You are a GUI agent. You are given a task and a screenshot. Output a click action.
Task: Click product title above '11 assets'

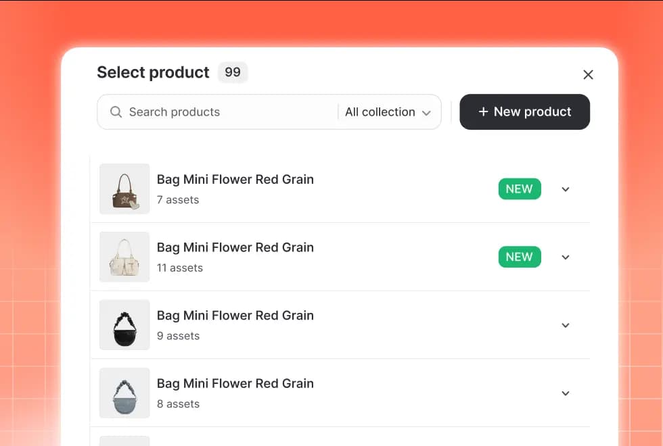(x=235, y=247)
